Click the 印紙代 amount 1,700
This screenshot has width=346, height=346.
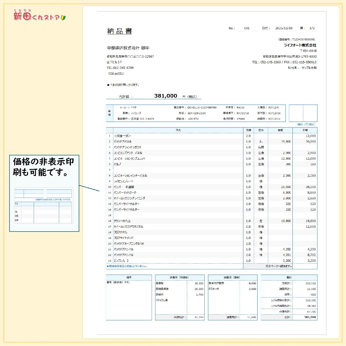pos(200,295)
